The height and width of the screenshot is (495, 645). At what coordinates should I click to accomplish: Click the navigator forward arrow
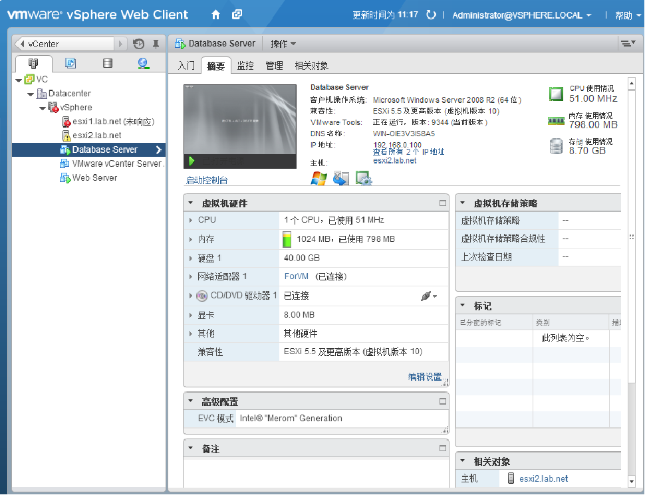[120, 44]
